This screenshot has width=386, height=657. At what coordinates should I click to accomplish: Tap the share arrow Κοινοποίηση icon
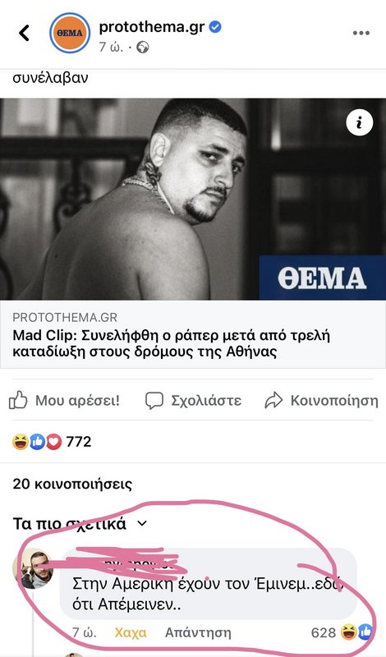click(273, 401)
